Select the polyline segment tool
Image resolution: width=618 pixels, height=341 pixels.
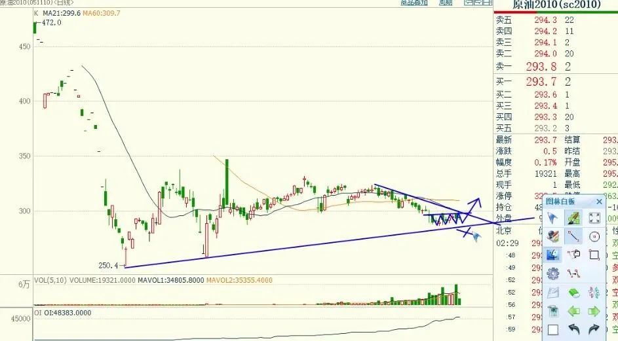pos(573,274)
